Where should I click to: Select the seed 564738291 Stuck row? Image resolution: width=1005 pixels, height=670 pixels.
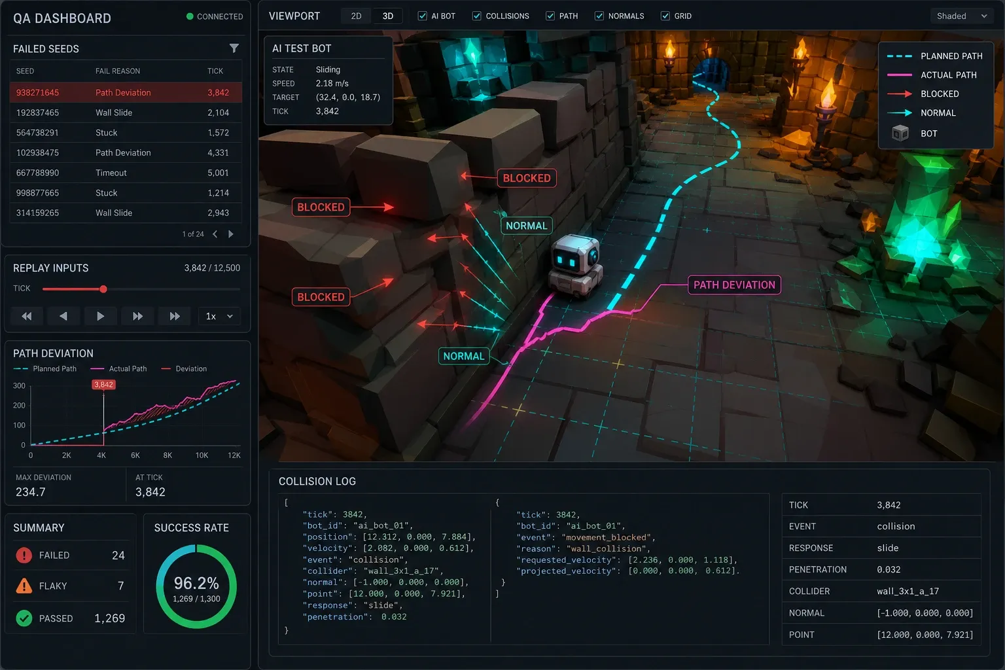[126, 133]
